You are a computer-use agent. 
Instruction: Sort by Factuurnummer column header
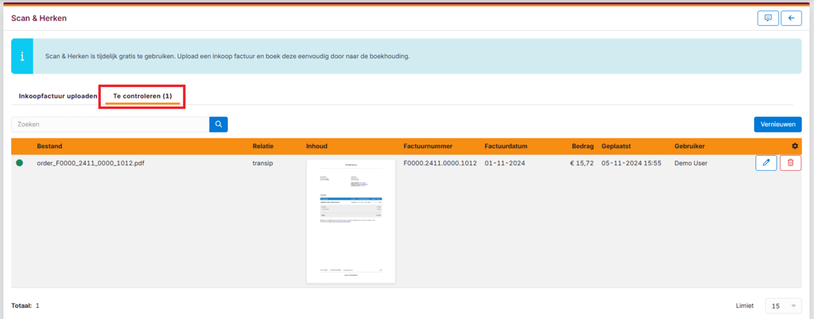point(429,146)
